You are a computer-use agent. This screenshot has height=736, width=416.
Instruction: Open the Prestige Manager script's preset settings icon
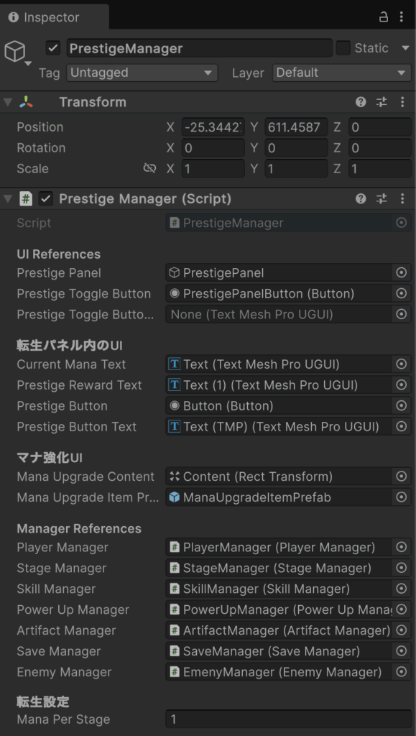point(382,198)
